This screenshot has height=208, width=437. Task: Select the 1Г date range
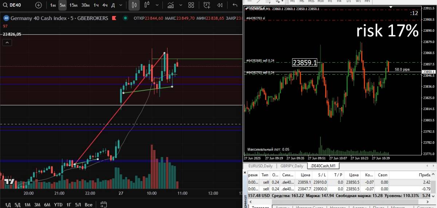click(69, 205)
